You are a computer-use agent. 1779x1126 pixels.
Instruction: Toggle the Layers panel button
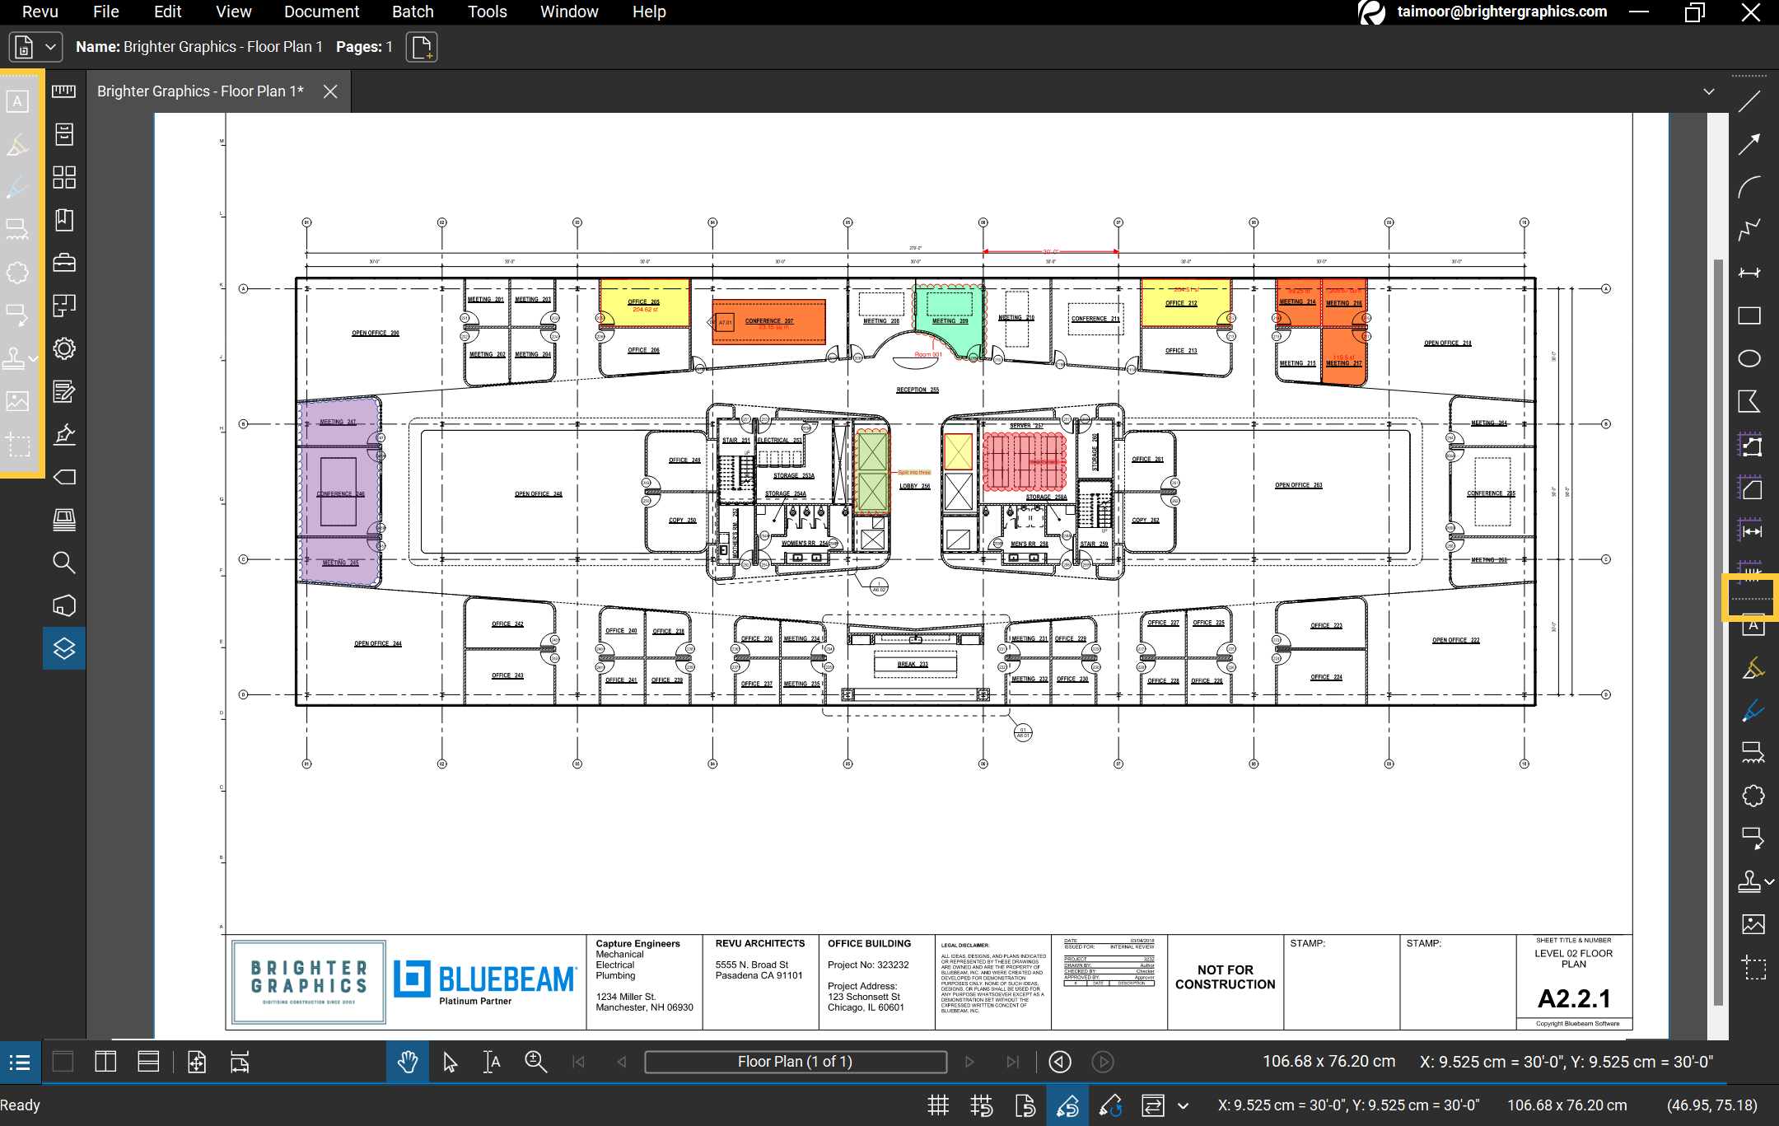(64, 648)
